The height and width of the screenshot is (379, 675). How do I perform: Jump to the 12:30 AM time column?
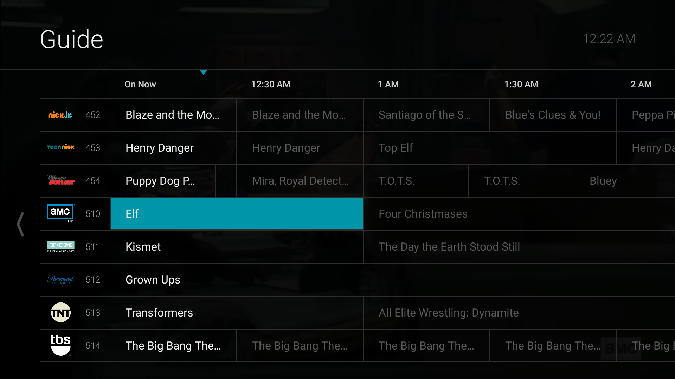coord(271,84)
